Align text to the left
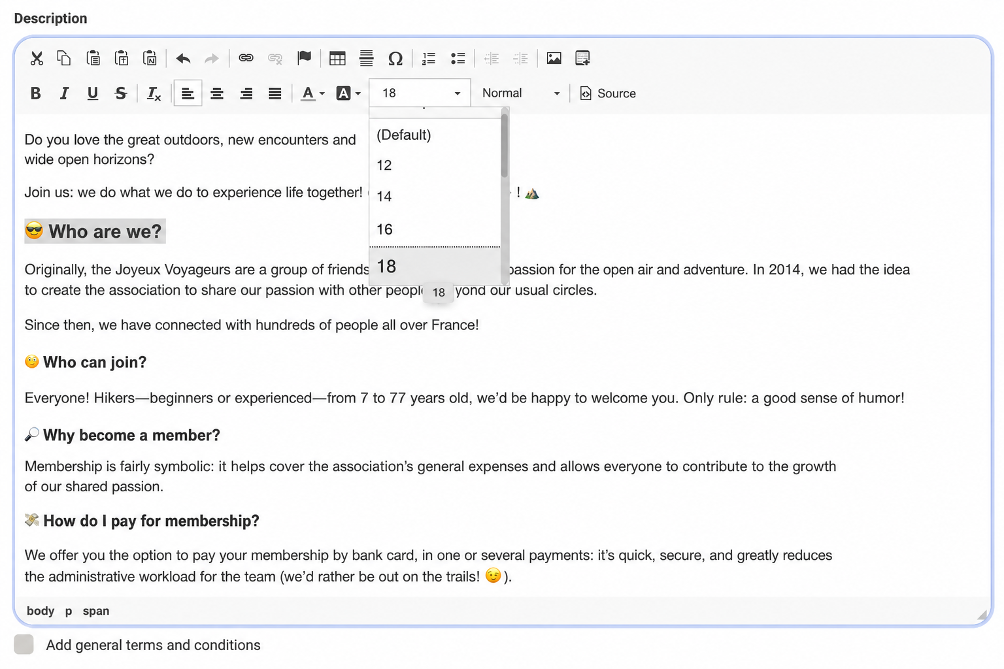 [x=188, y=93]
